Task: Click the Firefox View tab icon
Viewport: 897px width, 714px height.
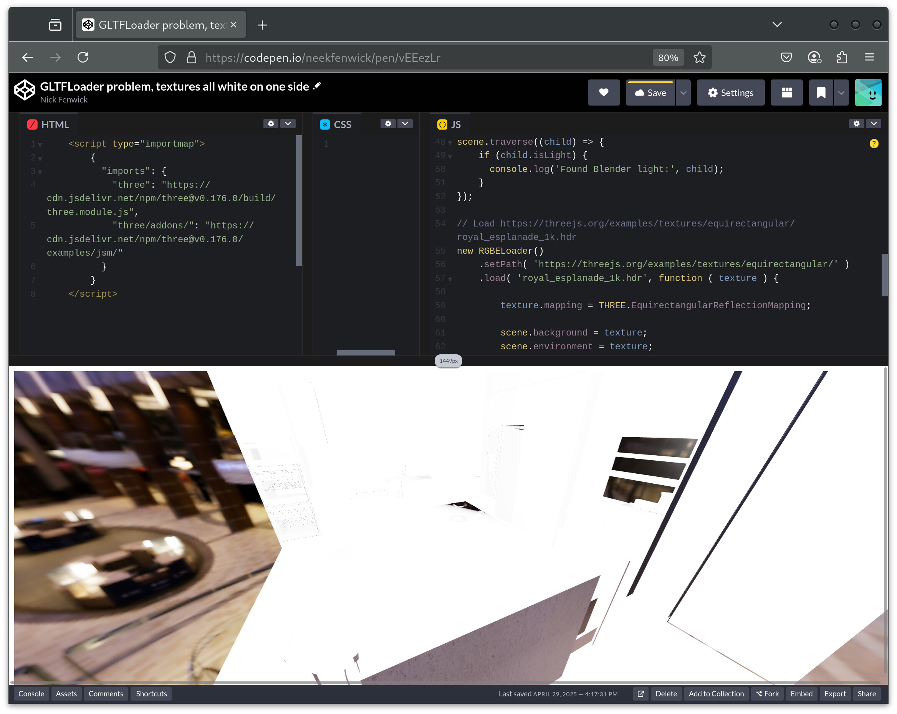Action: (x=55, y=25)
